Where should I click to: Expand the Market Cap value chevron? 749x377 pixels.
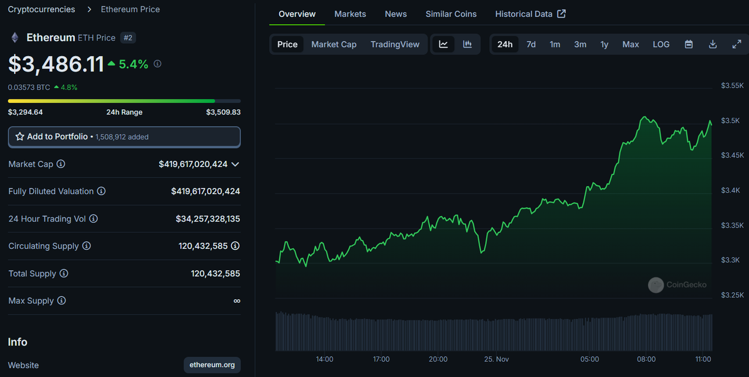[235, 164]
